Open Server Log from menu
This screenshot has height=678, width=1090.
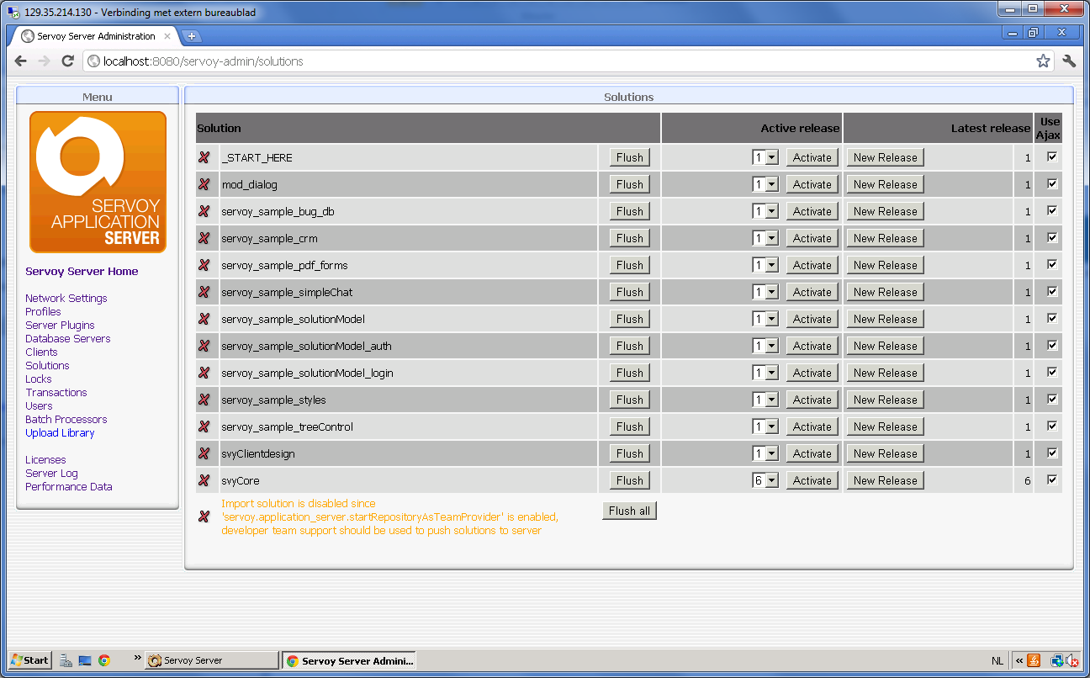tap(51, 474)
